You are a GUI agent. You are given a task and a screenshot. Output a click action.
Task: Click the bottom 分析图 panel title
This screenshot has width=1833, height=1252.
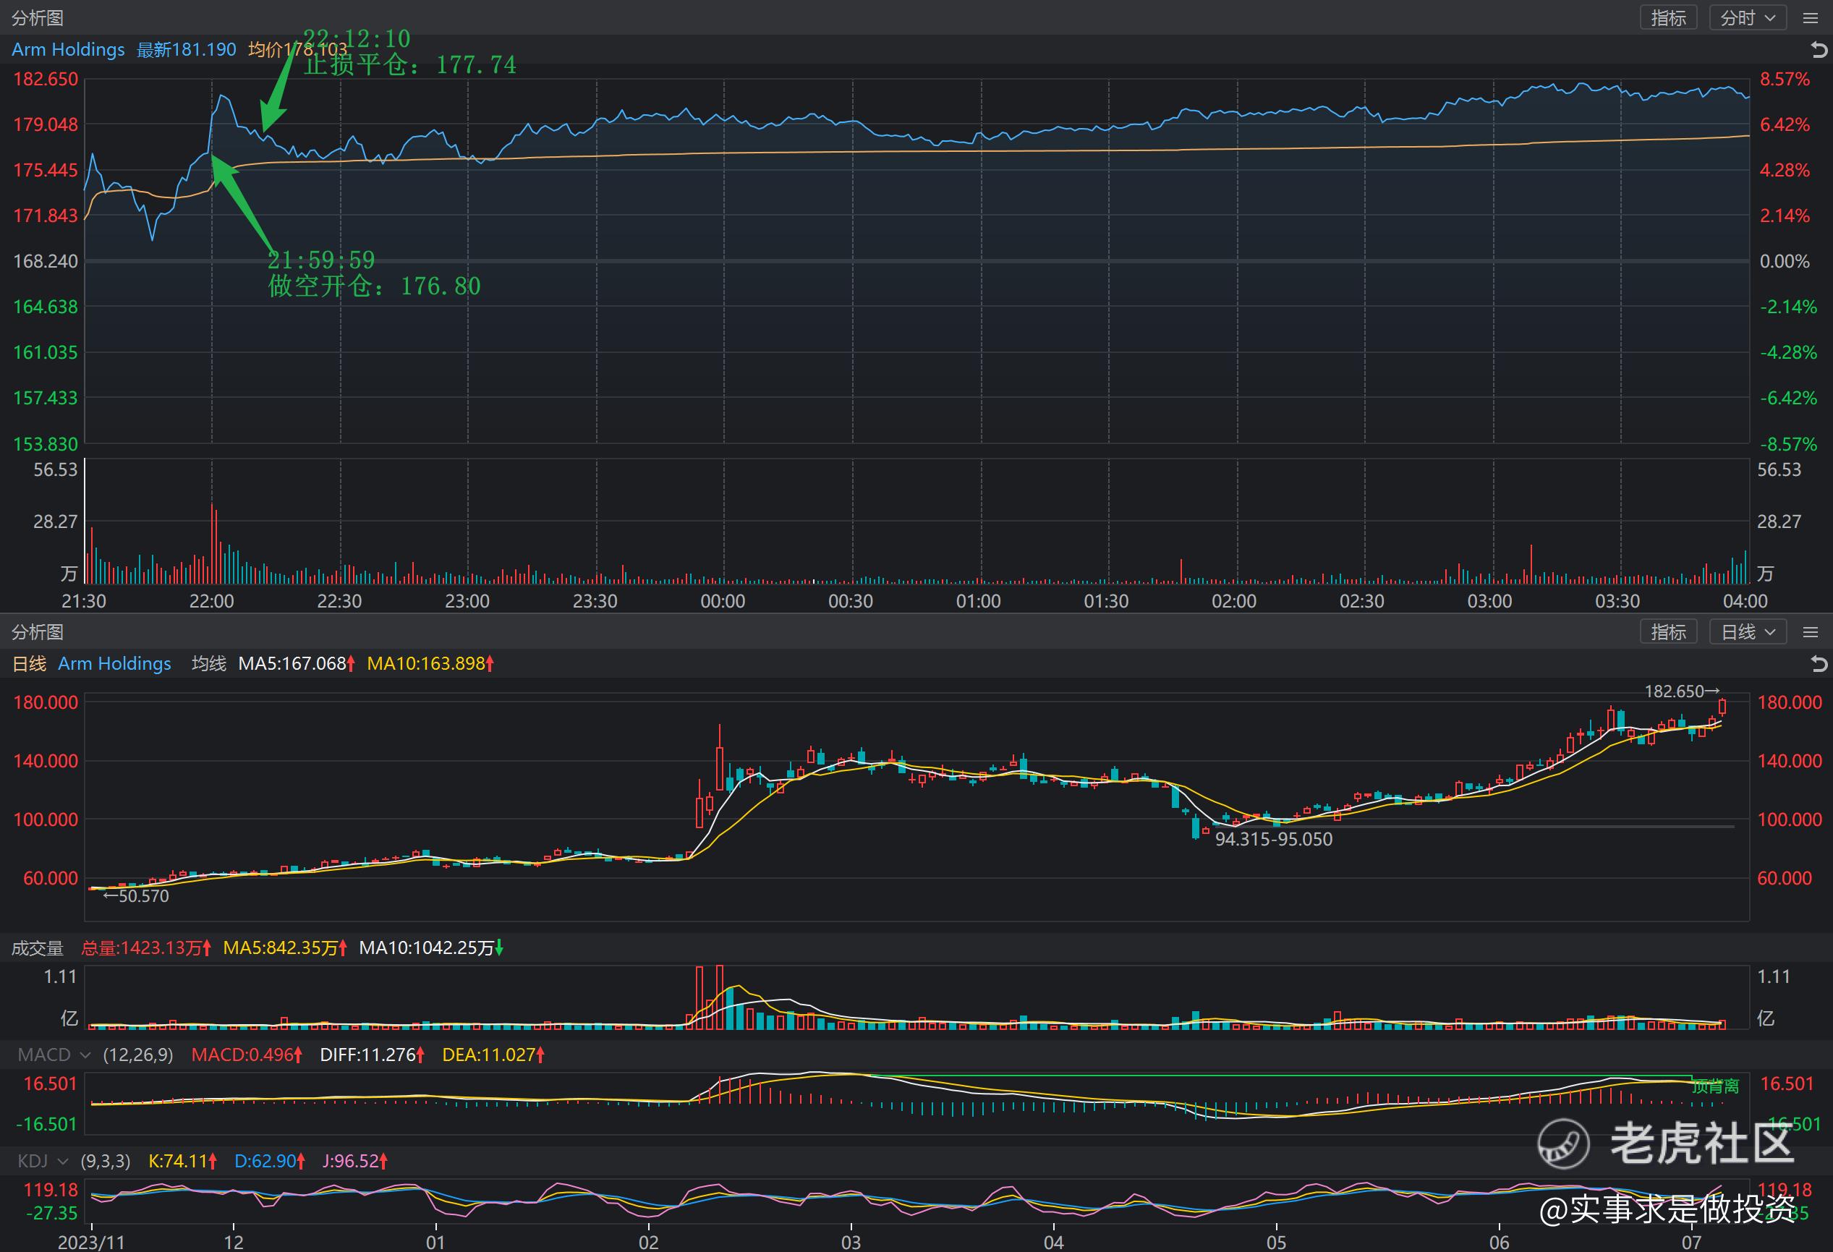pyautogui.click(x=37, y=631)
